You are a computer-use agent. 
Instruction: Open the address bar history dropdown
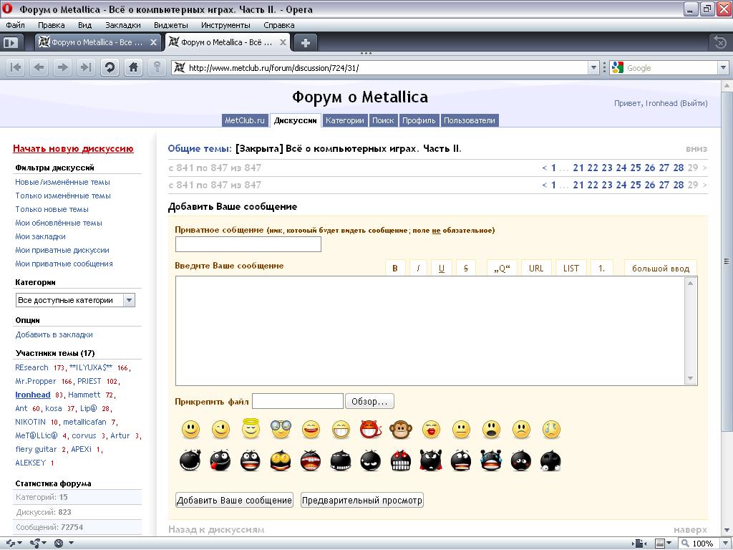[x=593, y=68]
